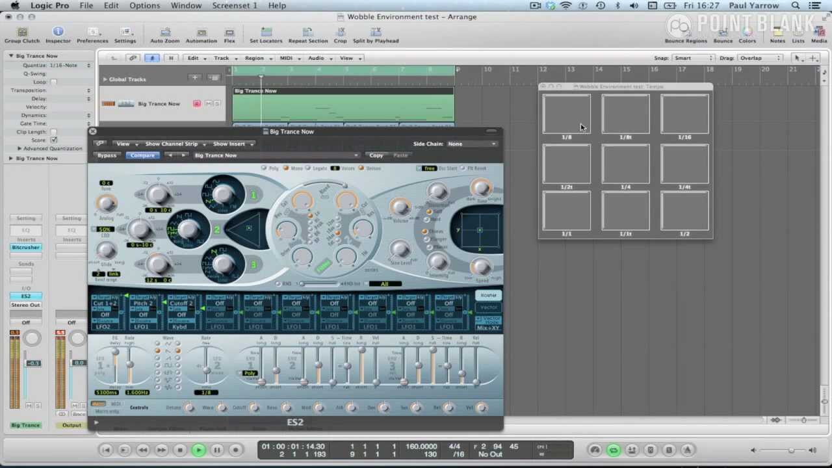Toggle the Clip Length checkbox
This screenshot has height=468, width=832.
coord(53,132)
